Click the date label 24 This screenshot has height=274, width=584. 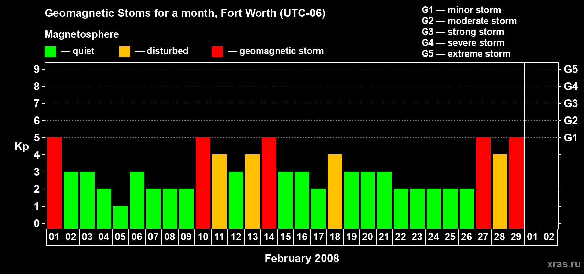[434, 237]
